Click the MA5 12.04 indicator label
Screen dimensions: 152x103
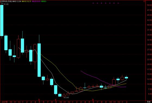coord(17,1)
